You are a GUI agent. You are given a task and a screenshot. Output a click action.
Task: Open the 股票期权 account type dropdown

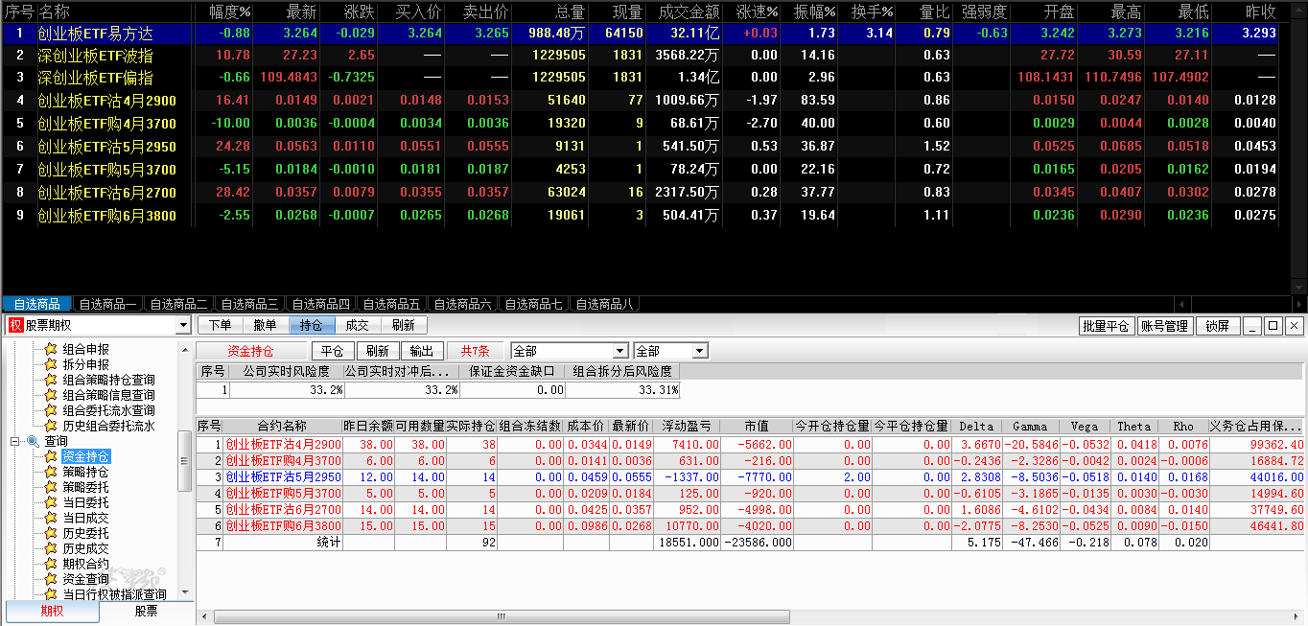[x=184, y=326]
